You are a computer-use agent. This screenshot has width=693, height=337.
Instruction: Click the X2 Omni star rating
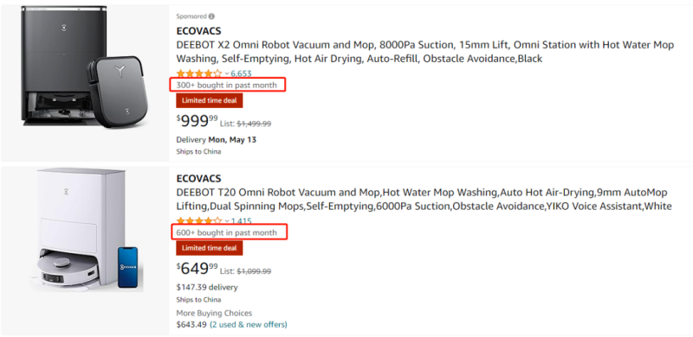(x=199, y=73)
